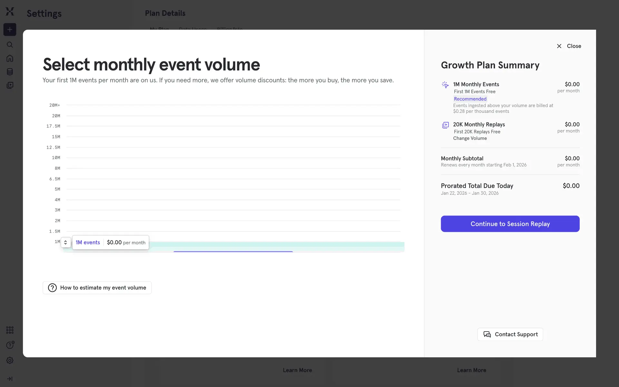Click the 1M events slider handle label
619x387 pixels.
88,243
